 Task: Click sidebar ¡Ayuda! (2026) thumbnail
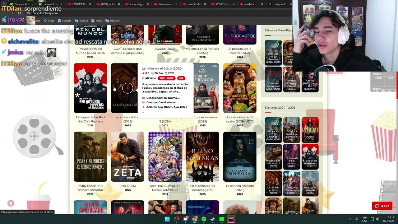310,130
